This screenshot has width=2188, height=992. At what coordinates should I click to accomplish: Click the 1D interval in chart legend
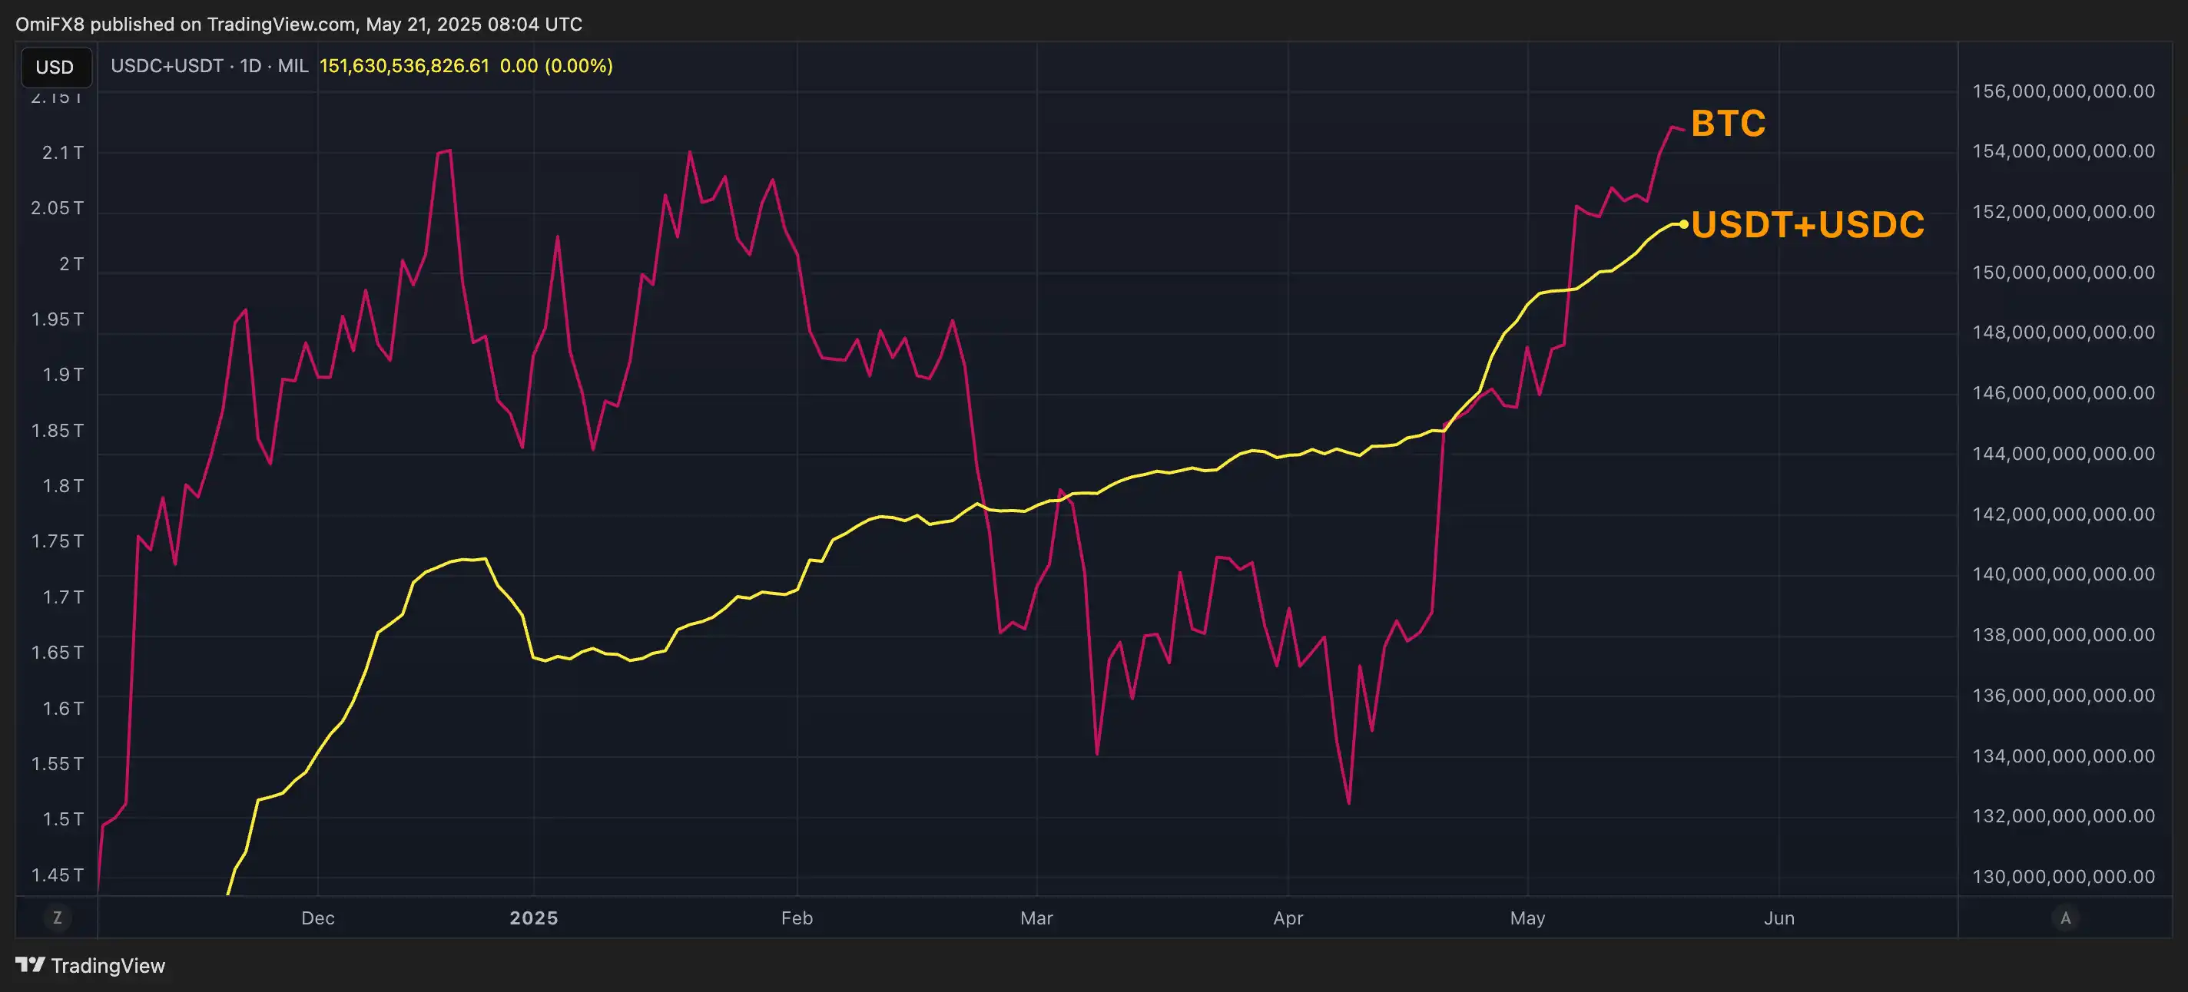tap(250, 66)
